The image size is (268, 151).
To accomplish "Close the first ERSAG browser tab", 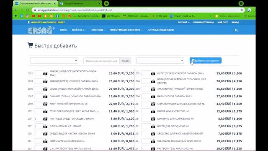I will [55, 3].
